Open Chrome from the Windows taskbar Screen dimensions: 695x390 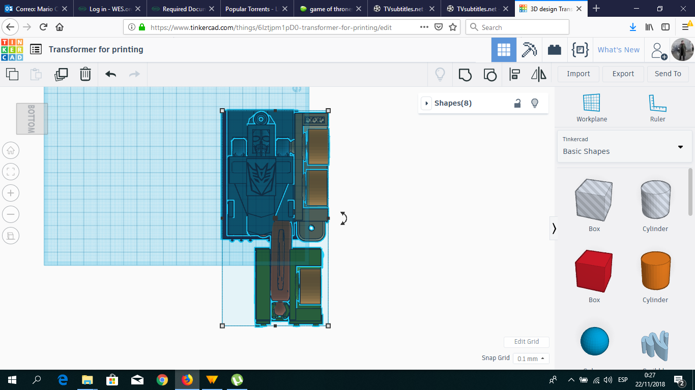(x=162, y=379)
